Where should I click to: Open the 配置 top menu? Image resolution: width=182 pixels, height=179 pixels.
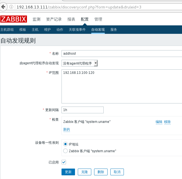click(85, 19)
